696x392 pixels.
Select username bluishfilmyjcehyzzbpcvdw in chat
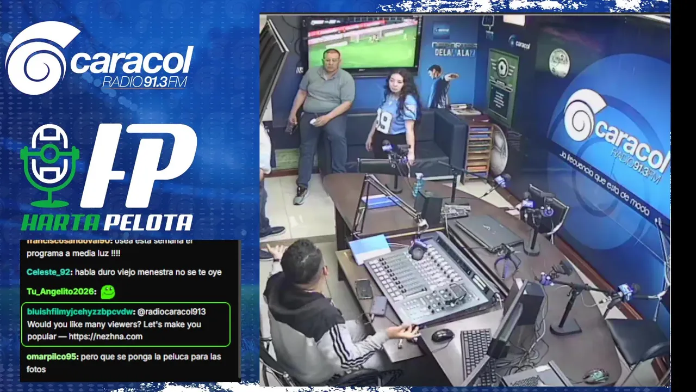point(80,311)
